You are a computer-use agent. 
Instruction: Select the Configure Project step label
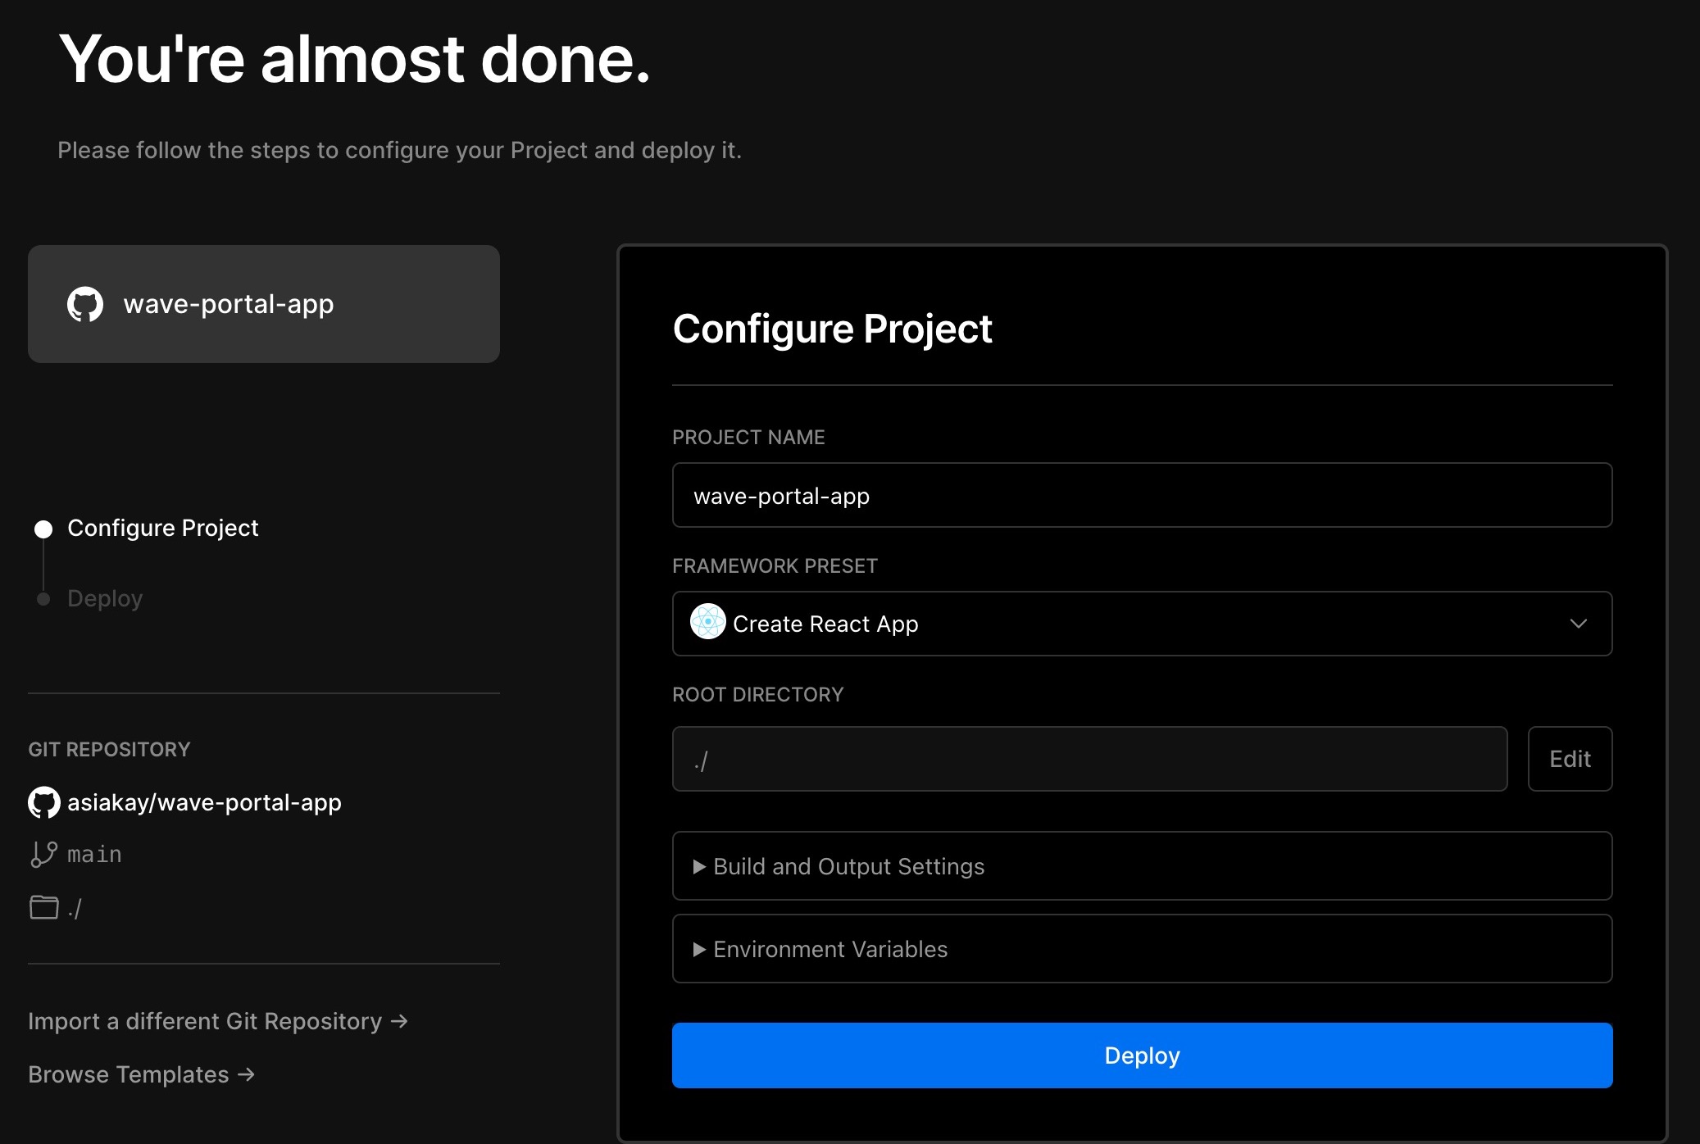click(x=162, y=528)
